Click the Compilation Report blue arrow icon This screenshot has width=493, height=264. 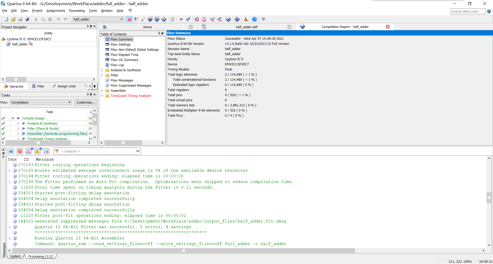click(228, 19)
